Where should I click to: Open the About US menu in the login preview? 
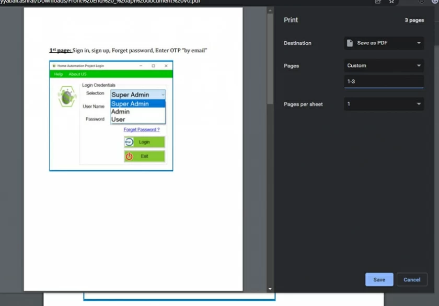(77, 74)
